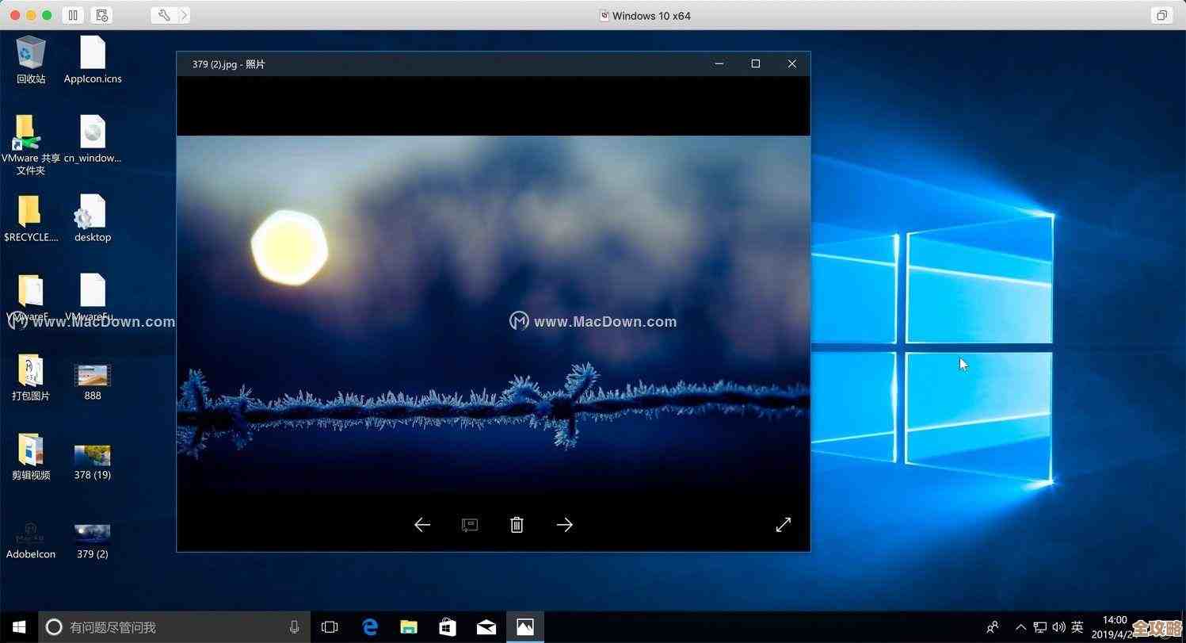Advance to the next photo with right arrow
1186x643 pixels.
[x=564, y=525]
